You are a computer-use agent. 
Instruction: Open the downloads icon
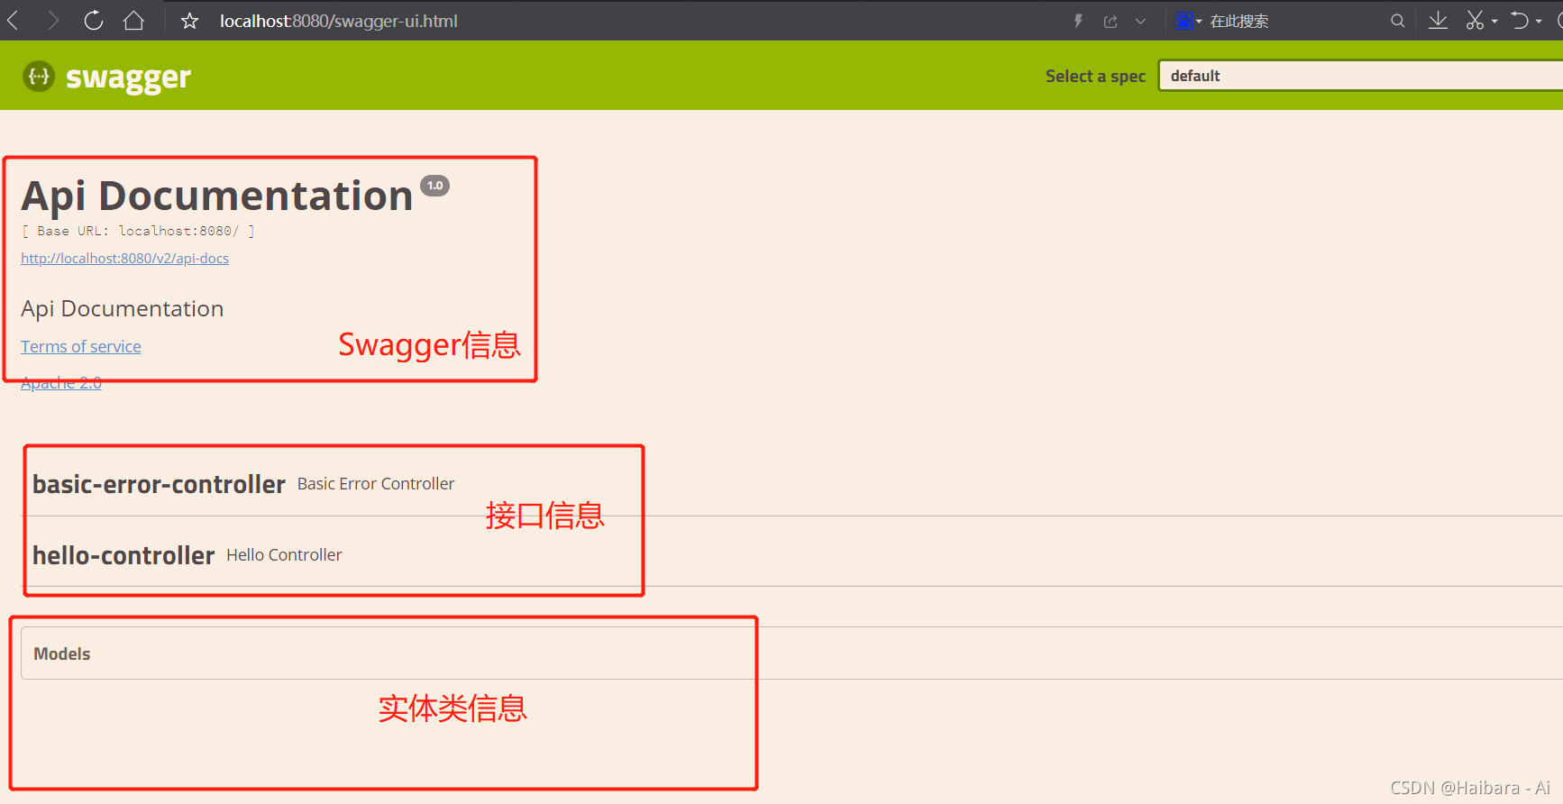1439,21
